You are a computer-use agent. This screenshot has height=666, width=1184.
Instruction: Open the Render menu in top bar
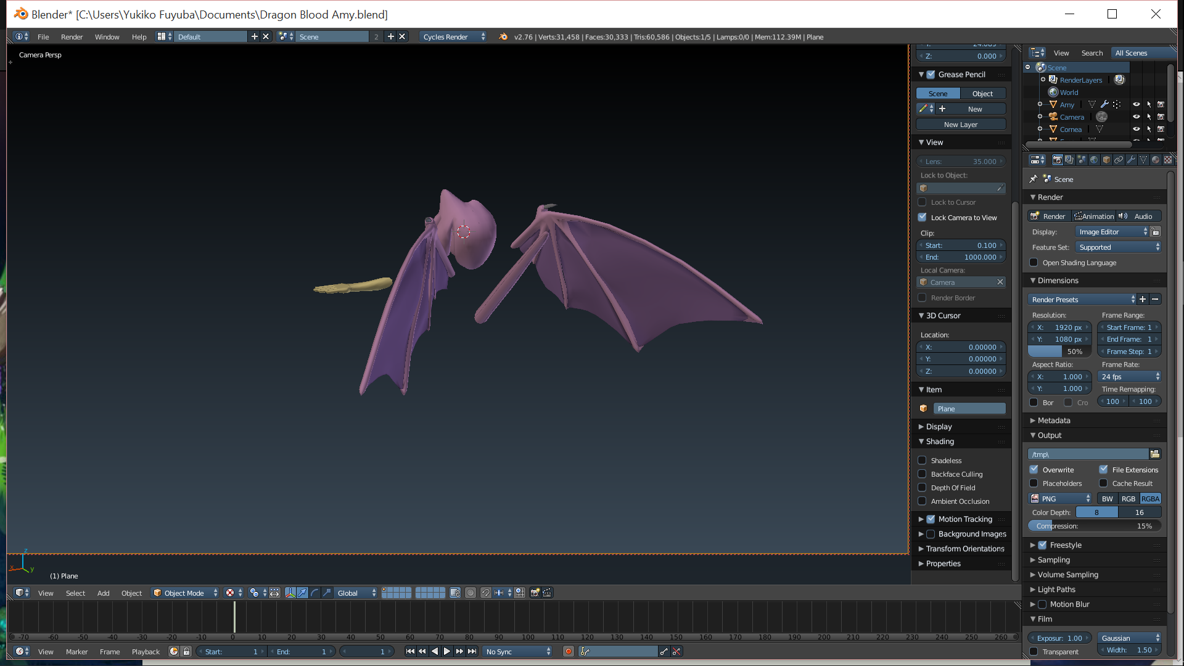72,36
